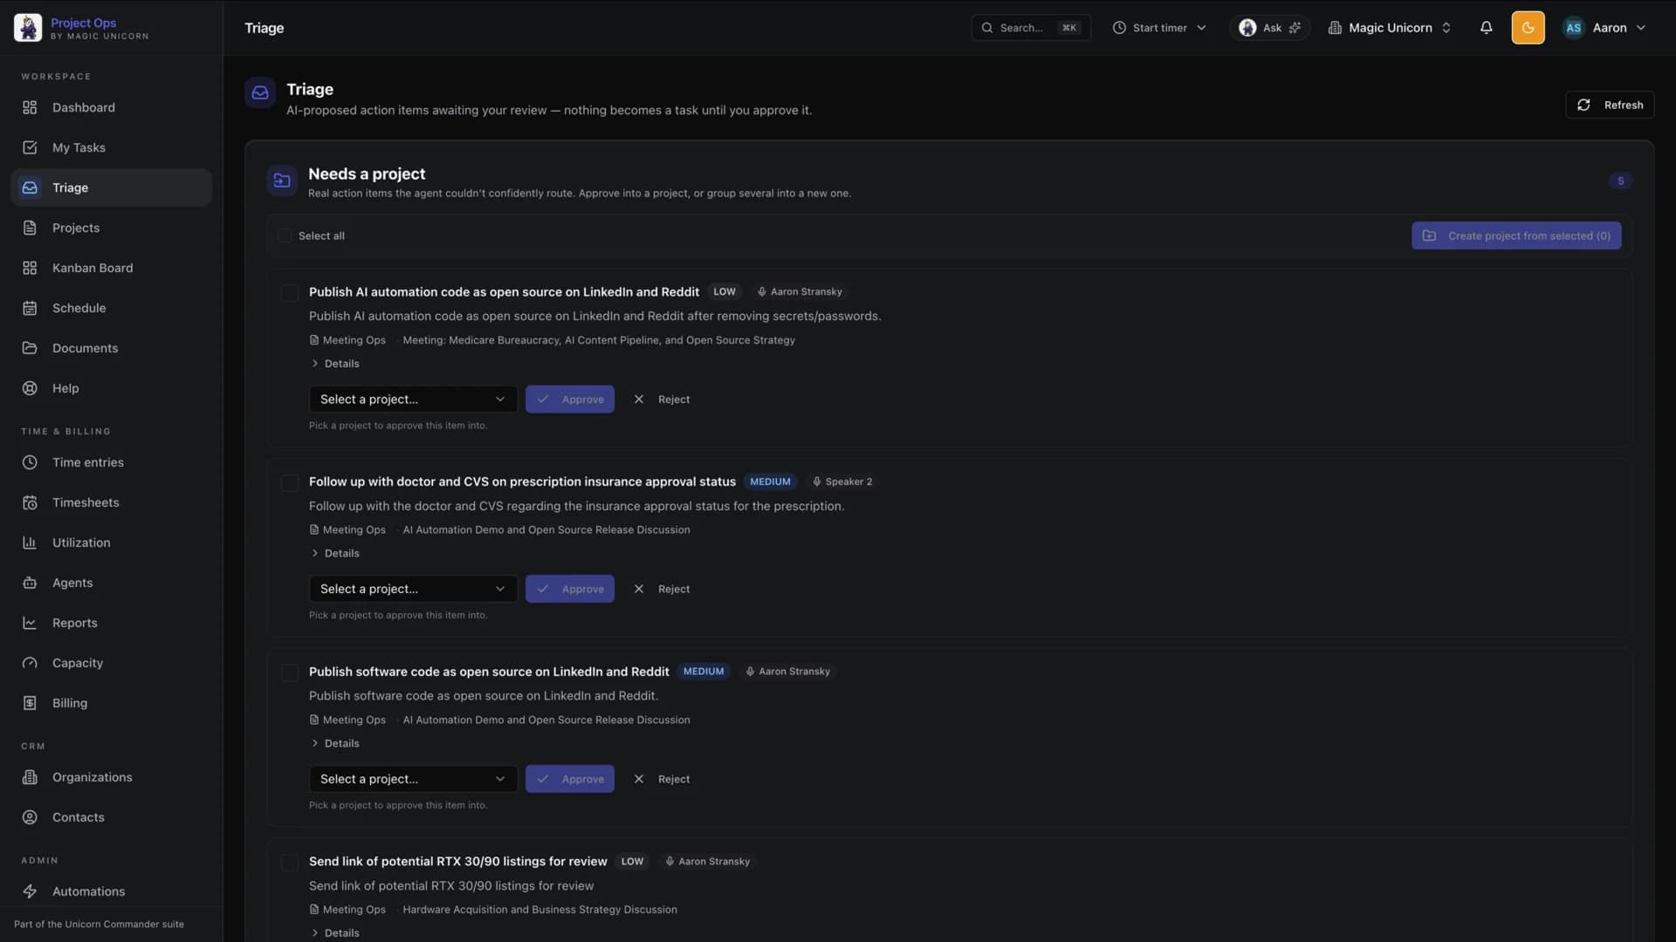Open the Start timer dropdown
This screenshot has width=1676, height=942.
click(x=1159, y=28)
